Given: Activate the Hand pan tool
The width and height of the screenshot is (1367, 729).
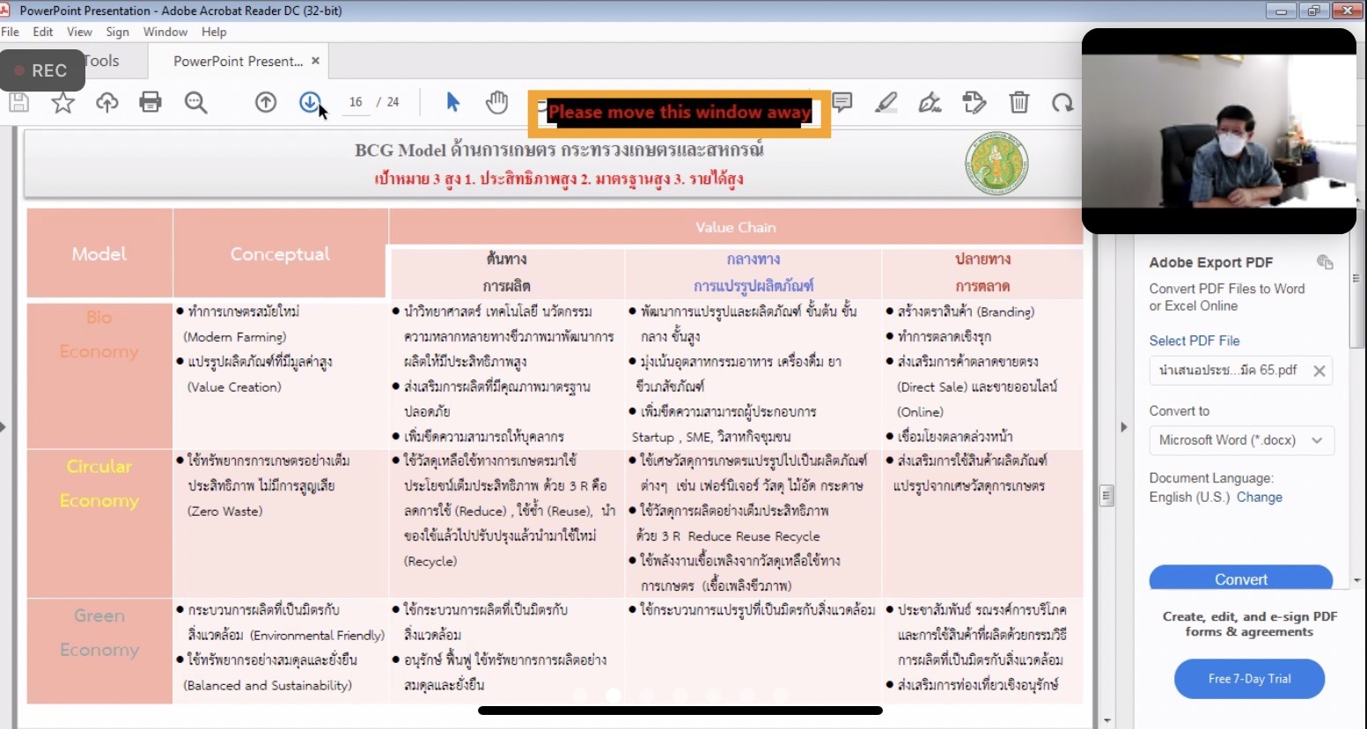Looking at the screenshot, I should [x=496, y=102].
